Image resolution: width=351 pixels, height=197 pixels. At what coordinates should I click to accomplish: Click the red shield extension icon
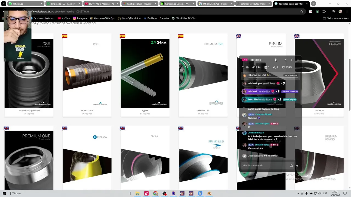[311, 11]
